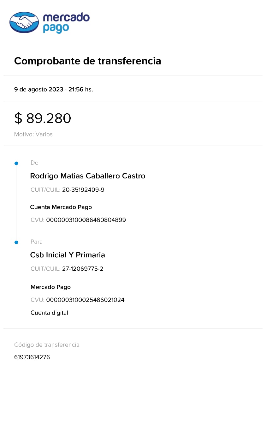This screenshot has height=444, width=266.
Task: Select the Comprobante de transferencia heading
Action: pyautogui.click(x=87, y=61)
